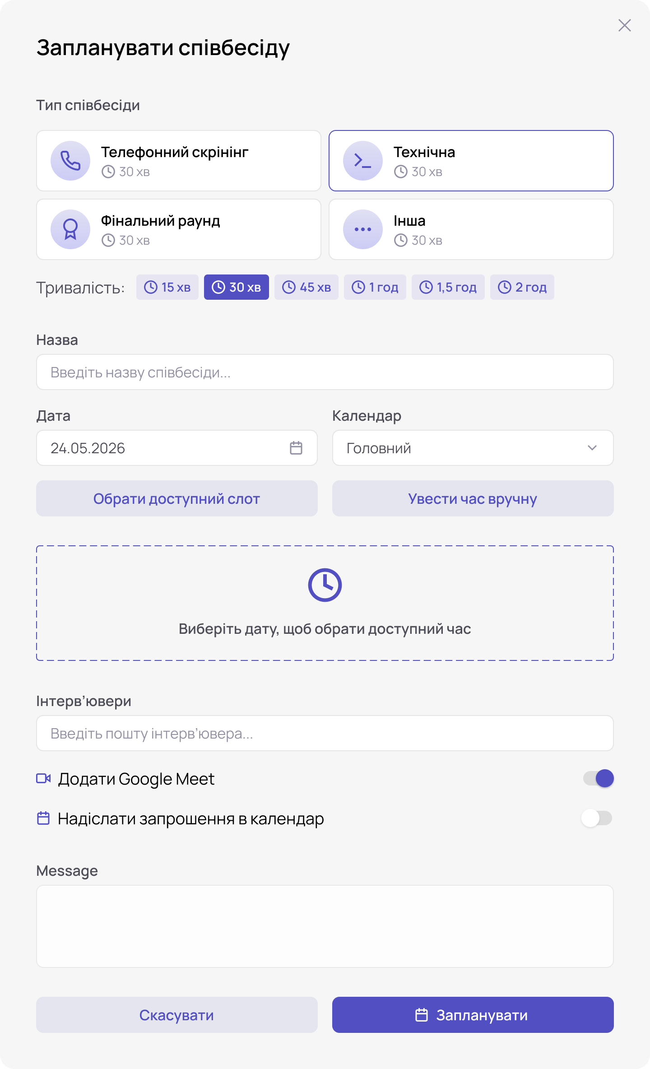
Task: Click the award ribbon icon for Фінальний раунд
Action: pyautogui.click(x=70, y=229)
